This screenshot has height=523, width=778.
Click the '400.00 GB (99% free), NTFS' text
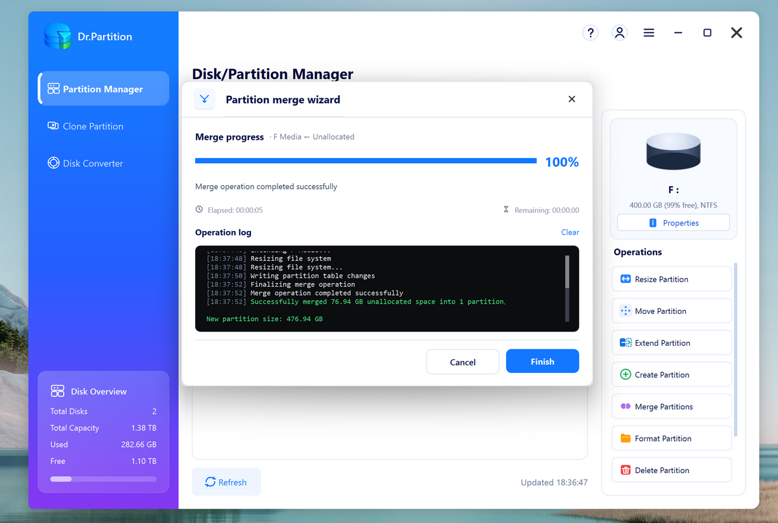pyautogui.click(x=674, y=205)
